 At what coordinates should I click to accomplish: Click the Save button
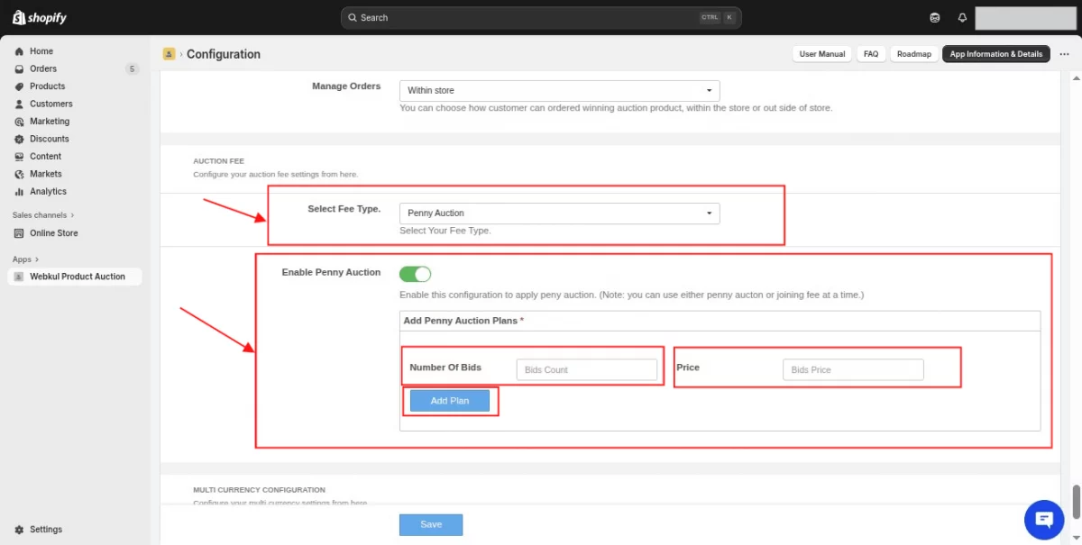coord(431,524)
